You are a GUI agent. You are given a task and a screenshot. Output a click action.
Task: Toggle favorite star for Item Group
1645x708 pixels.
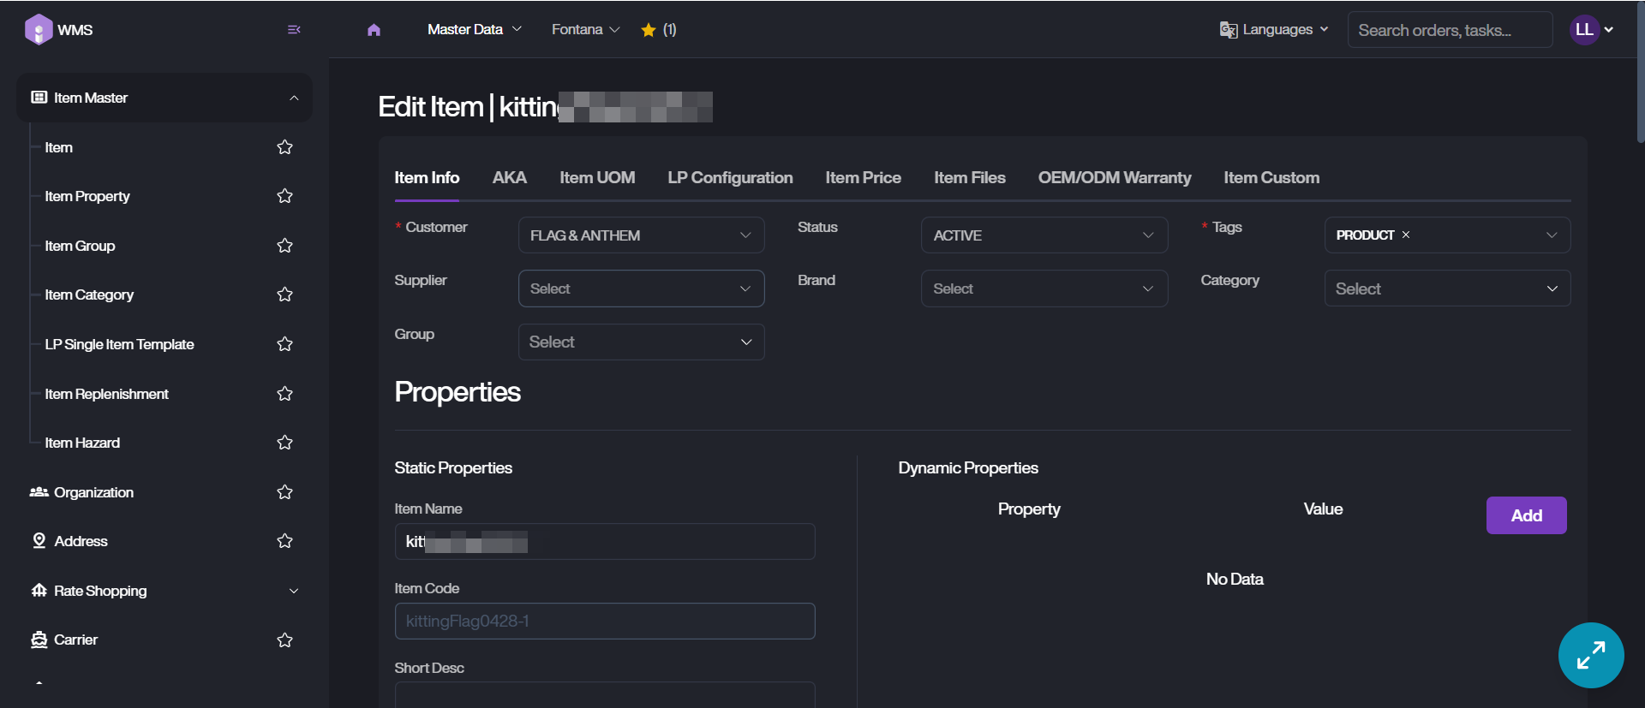285,246
